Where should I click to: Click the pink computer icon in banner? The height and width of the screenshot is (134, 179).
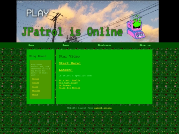(x=136, y=27)
